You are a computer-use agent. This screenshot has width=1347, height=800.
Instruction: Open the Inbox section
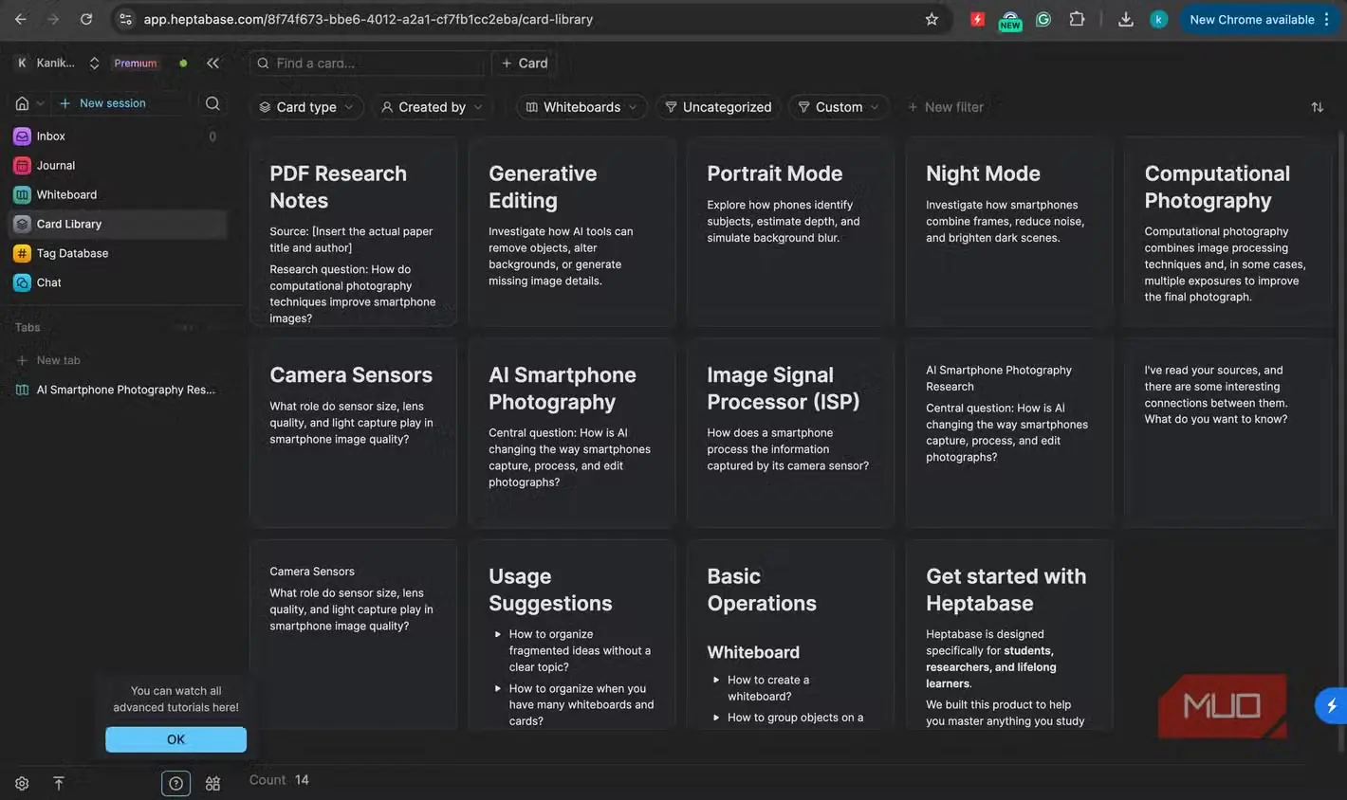pyautogui.click(x=117, y=136)
